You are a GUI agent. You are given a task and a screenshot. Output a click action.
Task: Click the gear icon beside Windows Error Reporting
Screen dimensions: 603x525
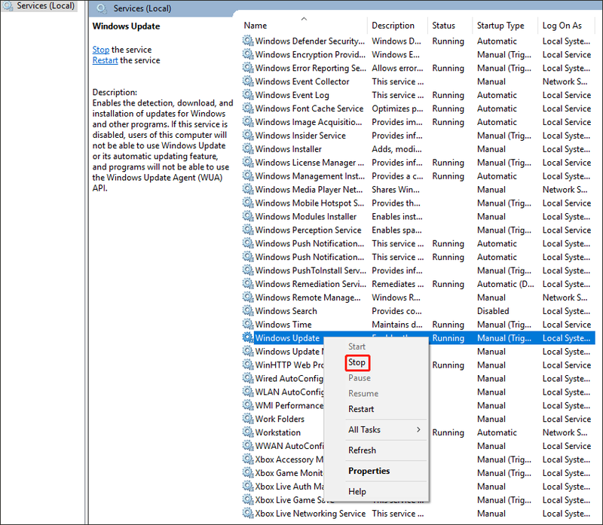[248, 68]
